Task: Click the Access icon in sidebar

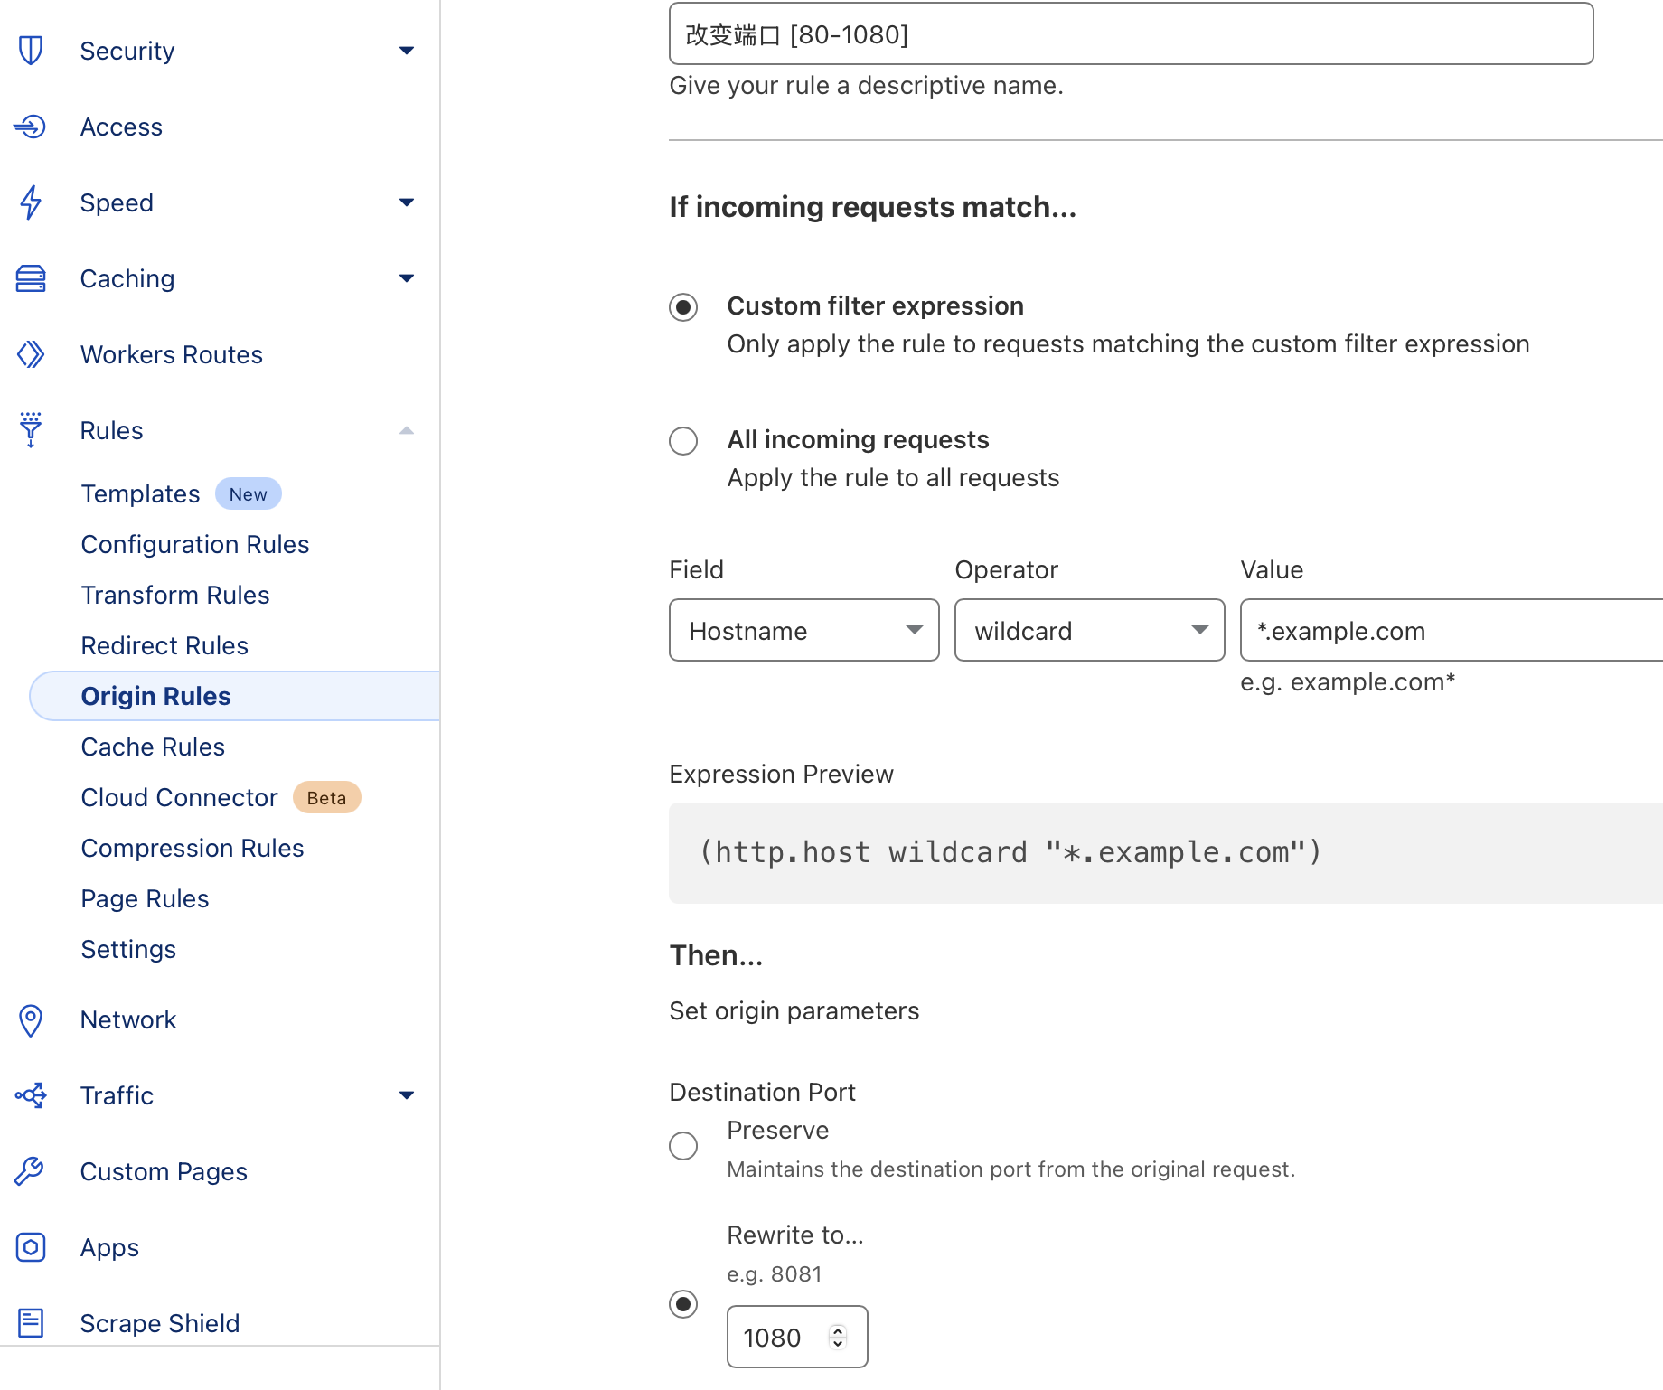Action: 31,127
